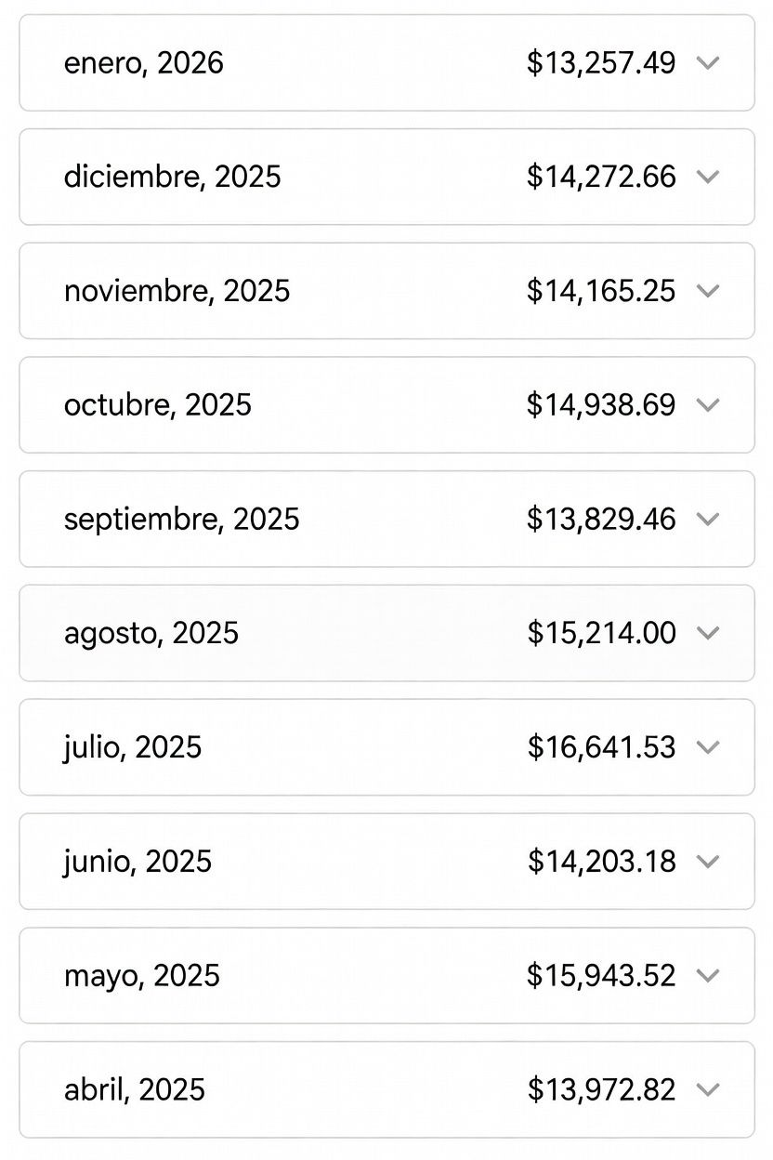
Task: Click the junio, 2025 month label
Action: coord(138,862)
